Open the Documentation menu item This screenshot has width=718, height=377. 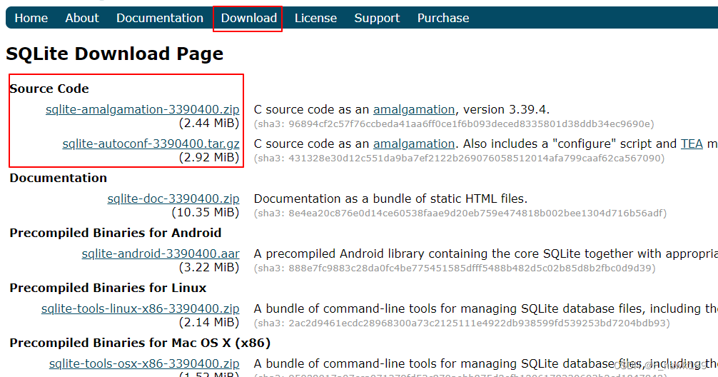[x=160, y=18]
